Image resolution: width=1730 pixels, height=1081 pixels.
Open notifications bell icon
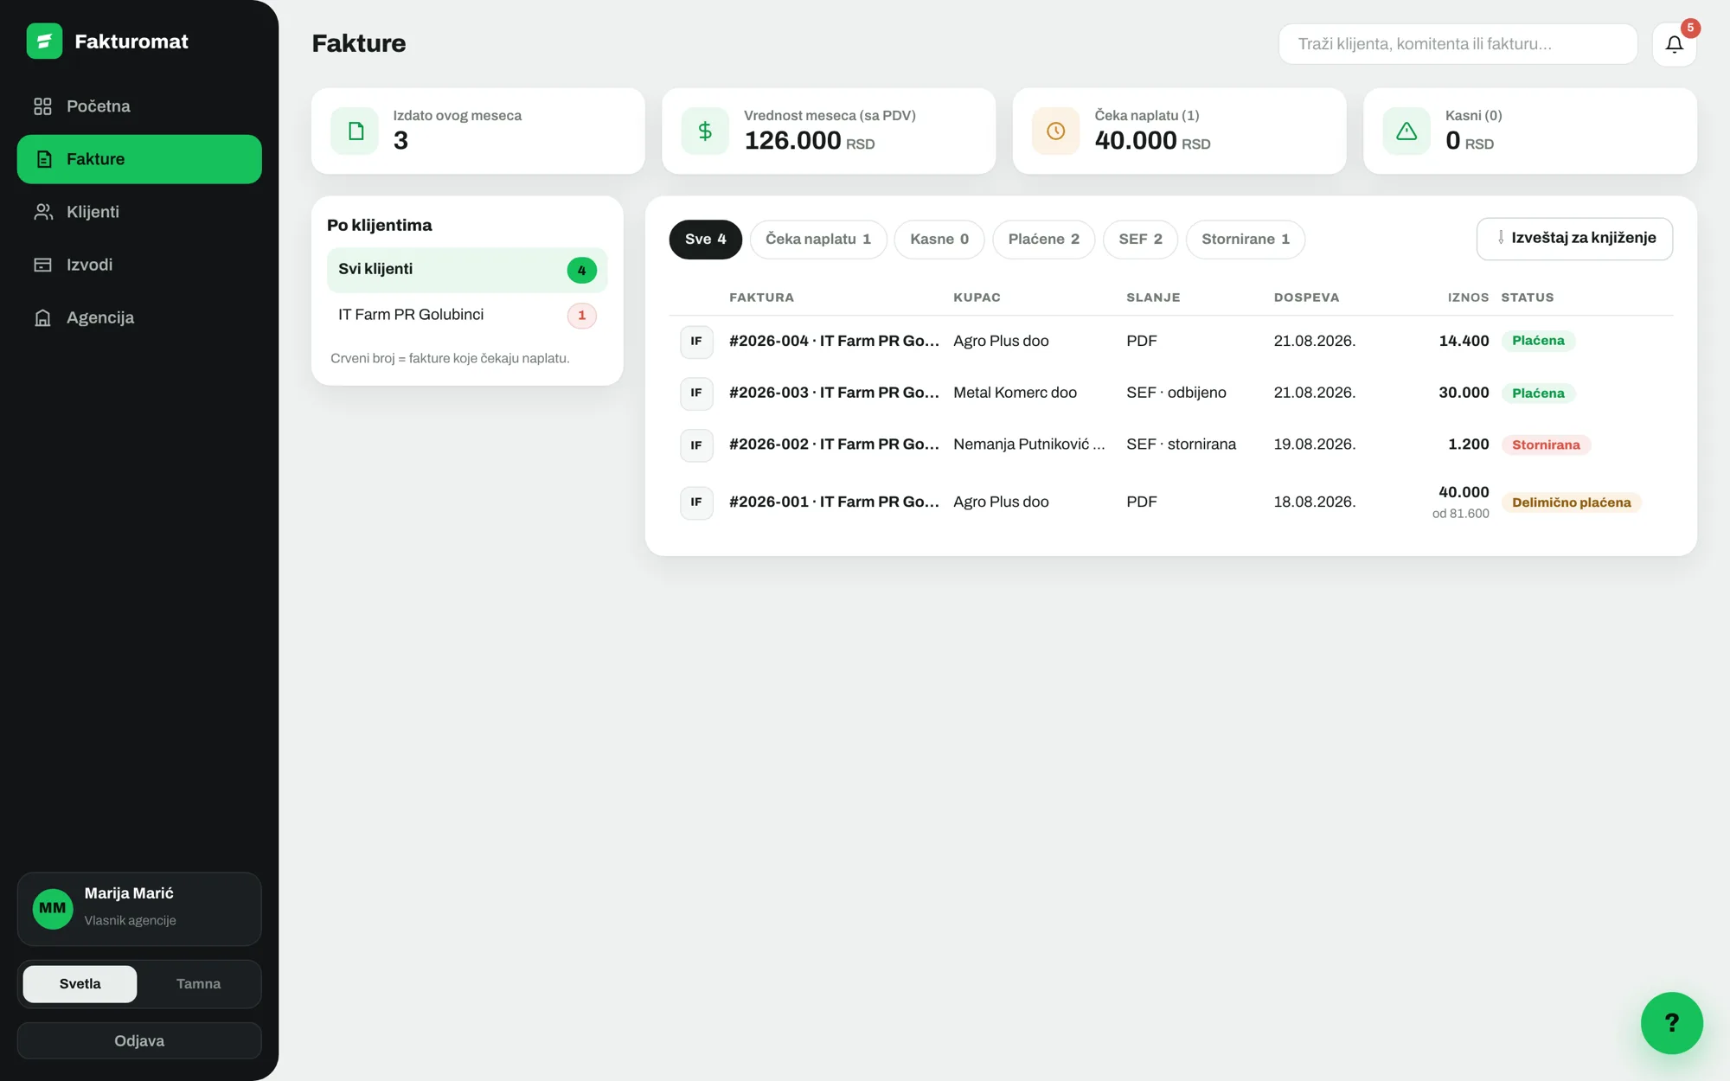tap(1674, 44)
